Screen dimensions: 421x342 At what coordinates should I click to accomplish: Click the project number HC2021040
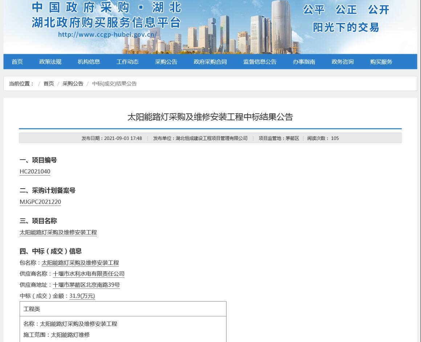tap(35, 172)
